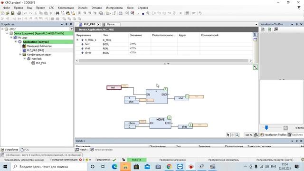Switch to the Свойства tab
Viewport: 304px width, 171px height.
coord(295,134)
